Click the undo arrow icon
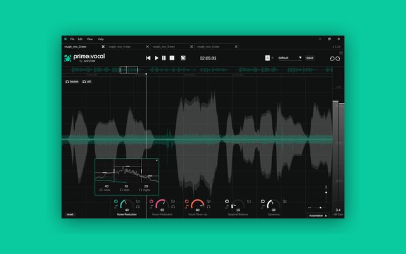 pyautogui.click(x=332, y=58)
